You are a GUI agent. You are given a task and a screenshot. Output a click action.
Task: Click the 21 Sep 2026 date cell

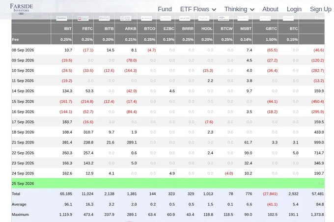(23, 142)
